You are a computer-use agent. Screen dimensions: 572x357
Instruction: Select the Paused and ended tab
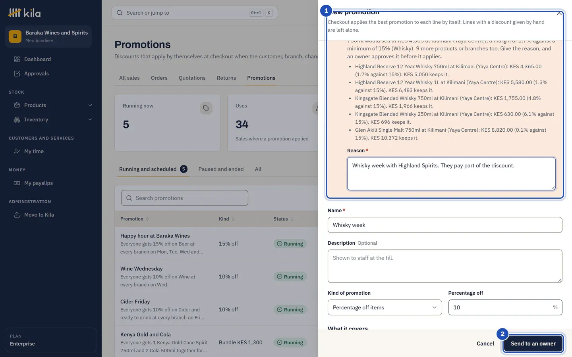pyautogui.click(x=221, y=169)
